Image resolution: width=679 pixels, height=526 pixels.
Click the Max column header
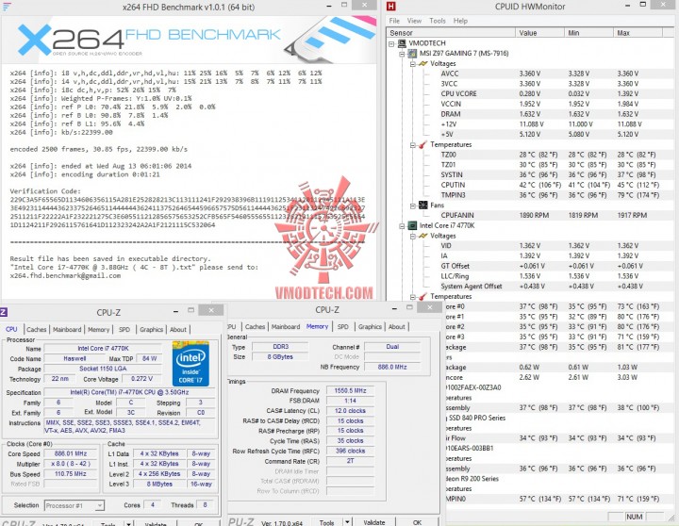(638, 33)
